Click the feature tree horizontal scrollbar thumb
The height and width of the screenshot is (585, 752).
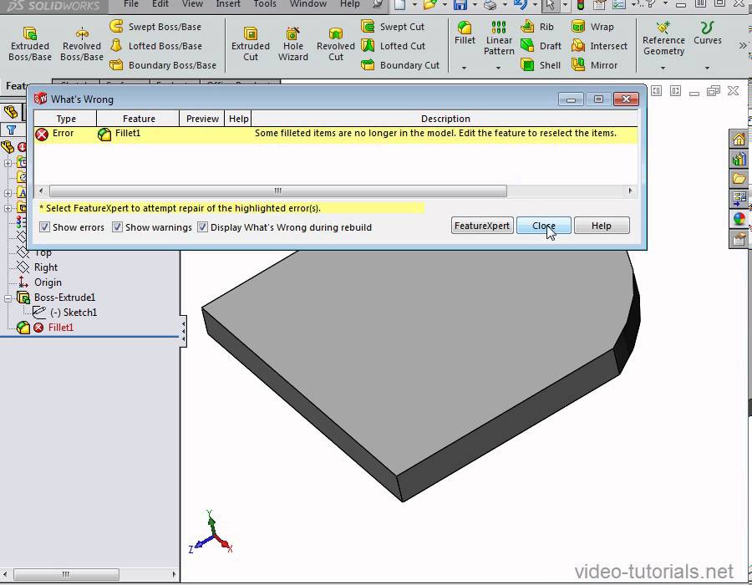[66, 574]
